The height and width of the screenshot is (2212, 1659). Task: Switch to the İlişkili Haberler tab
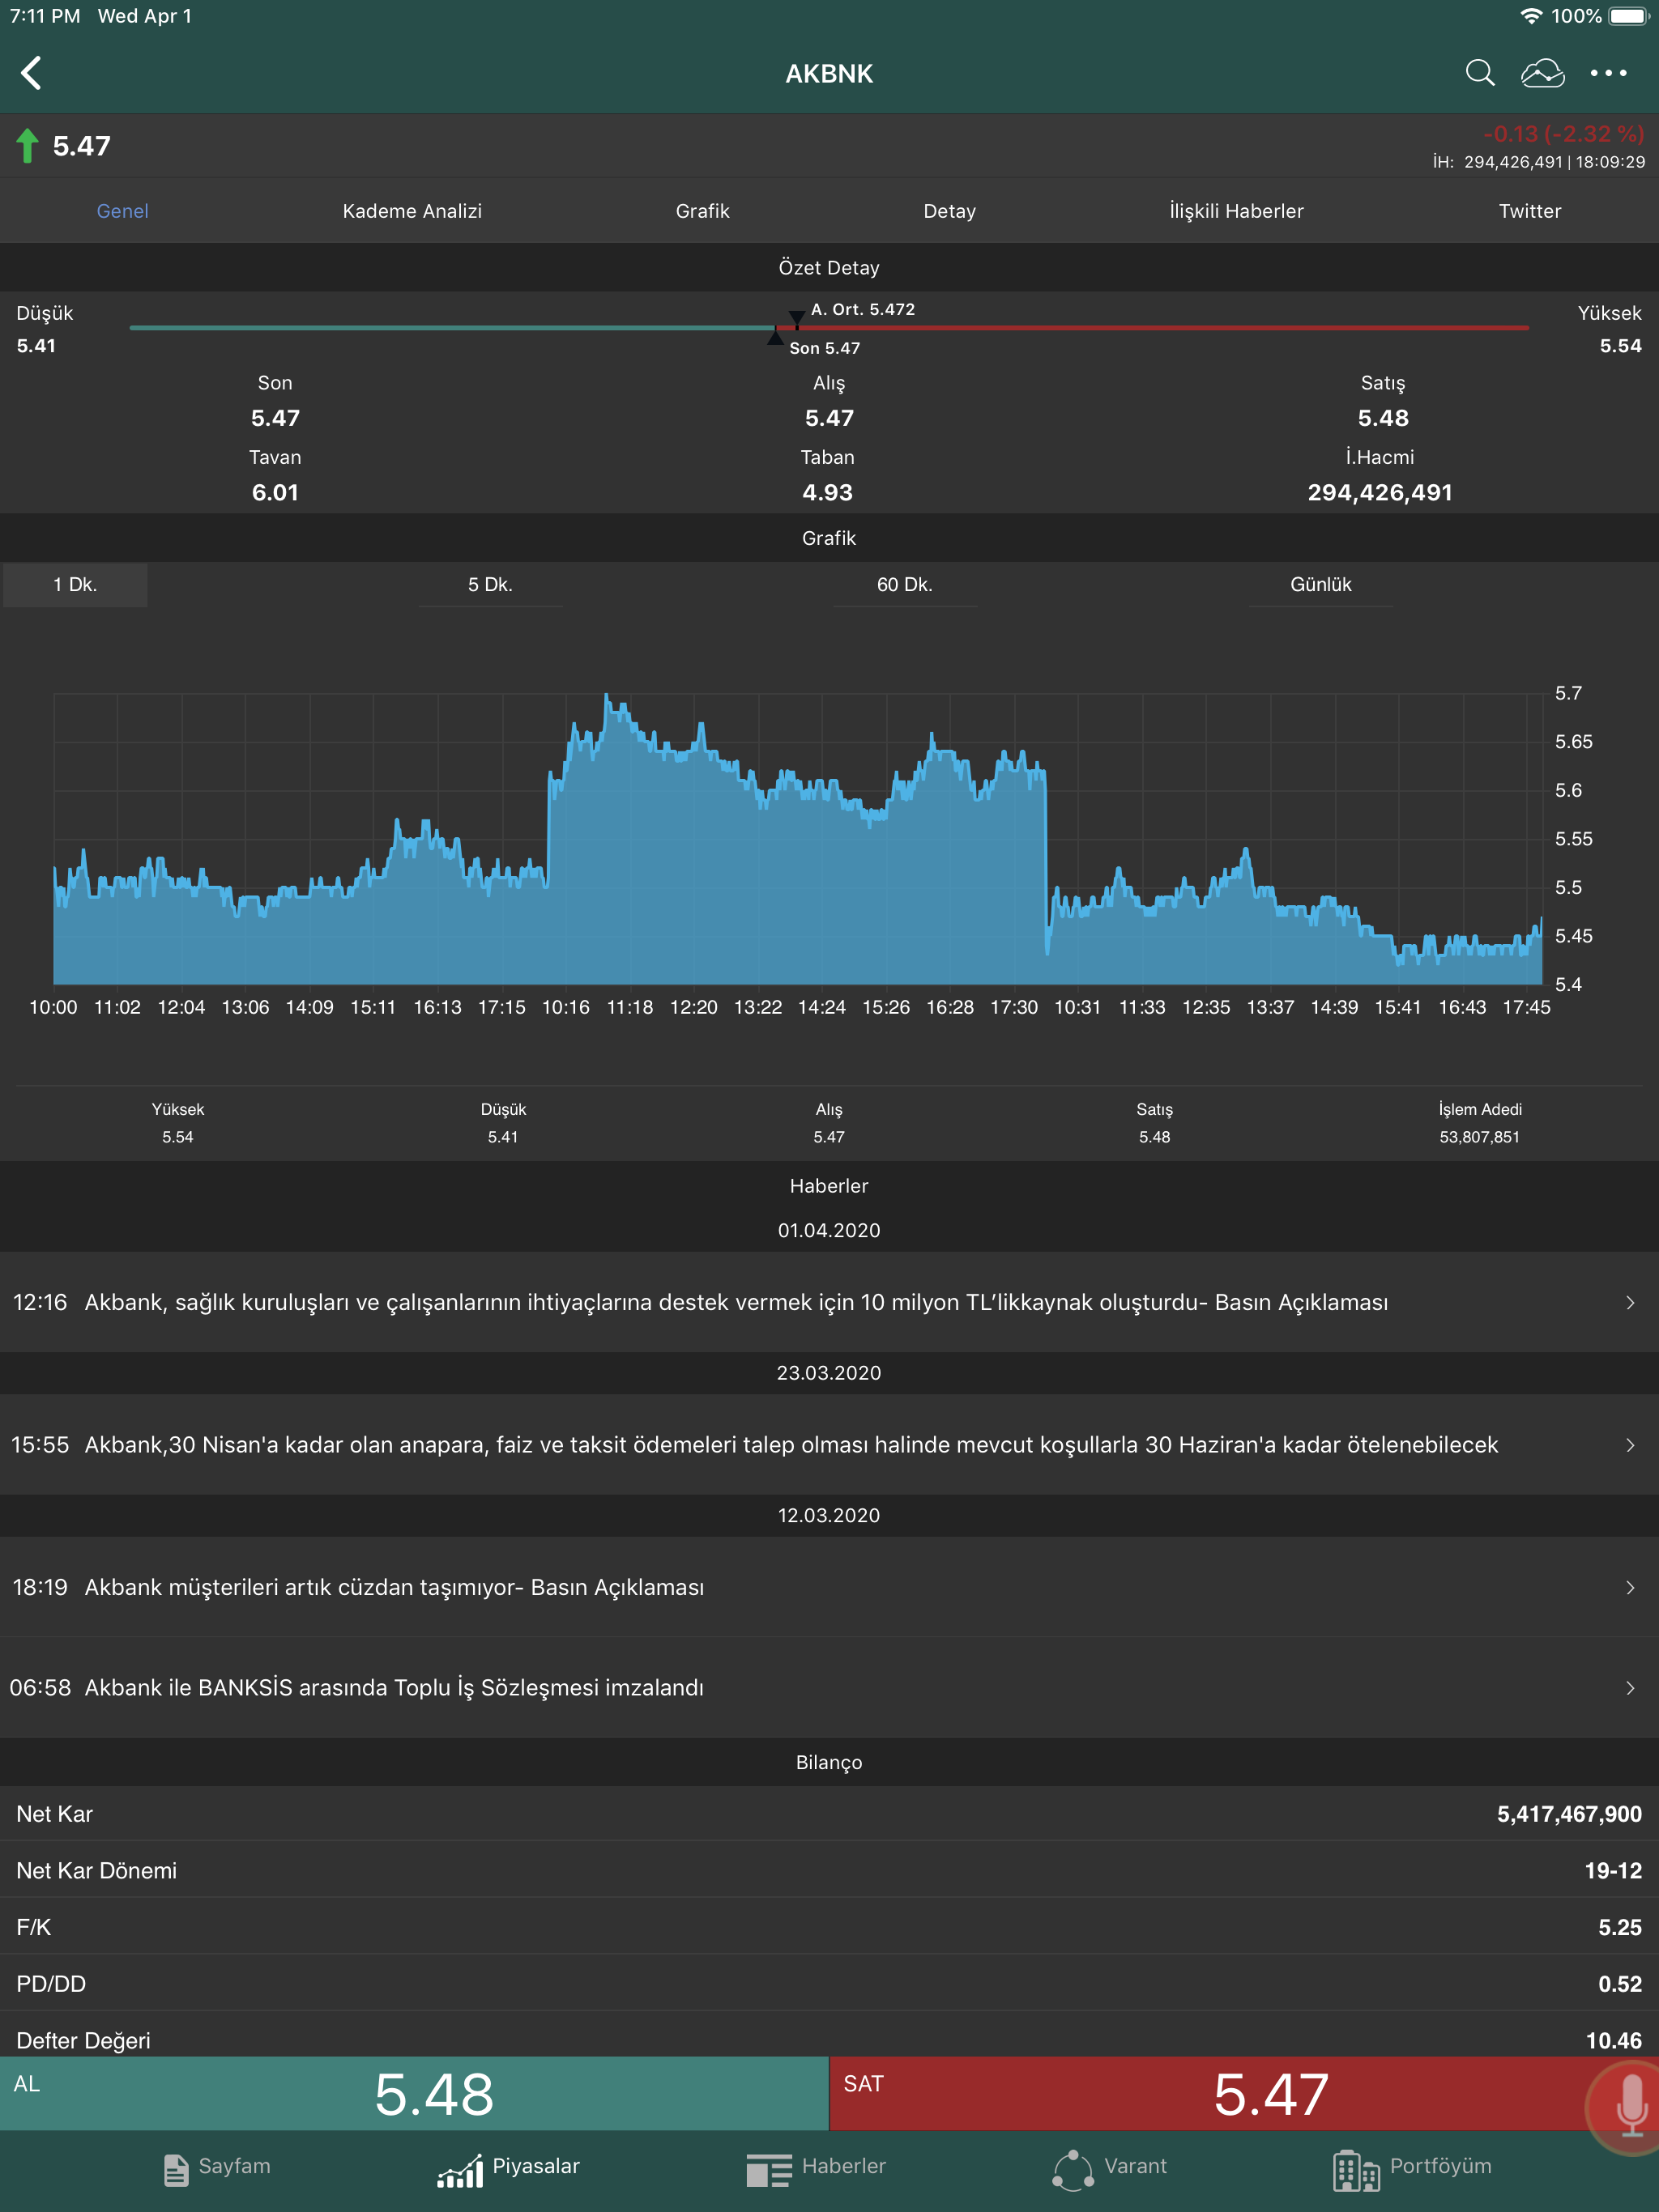[1237, 211]
